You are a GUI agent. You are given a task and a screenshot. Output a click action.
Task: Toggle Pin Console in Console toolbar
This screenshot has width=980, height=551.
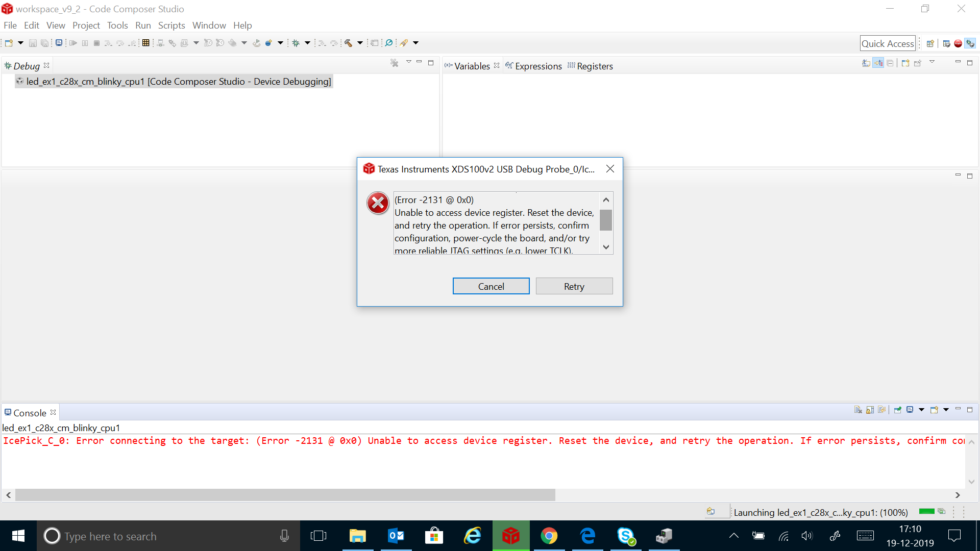point(898,410)
